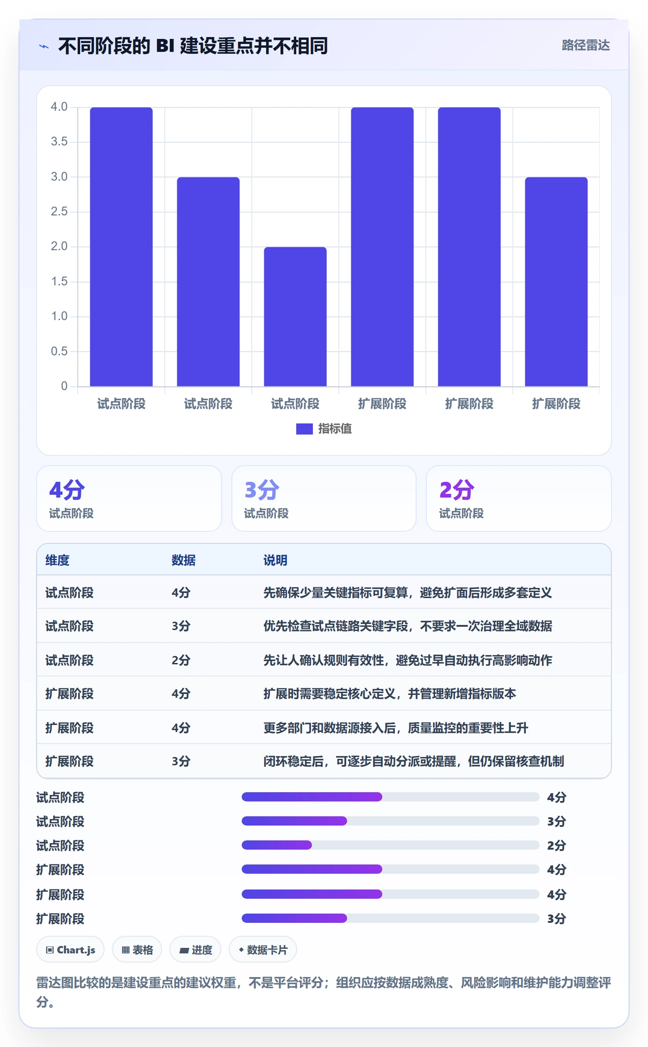Click the 数据 column header
648x1047 pixels.
pos(184,560)
